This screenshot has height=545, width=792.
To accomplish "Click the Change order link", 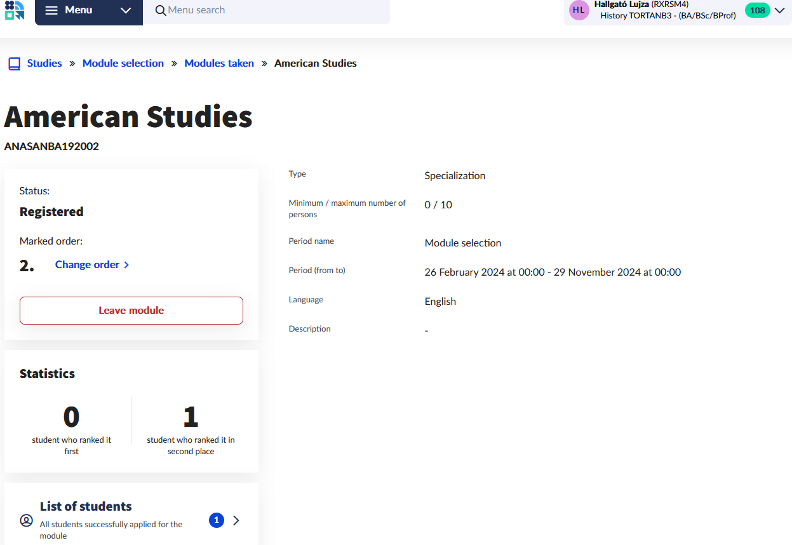I will pyautogui.click(x=87, y=265).
